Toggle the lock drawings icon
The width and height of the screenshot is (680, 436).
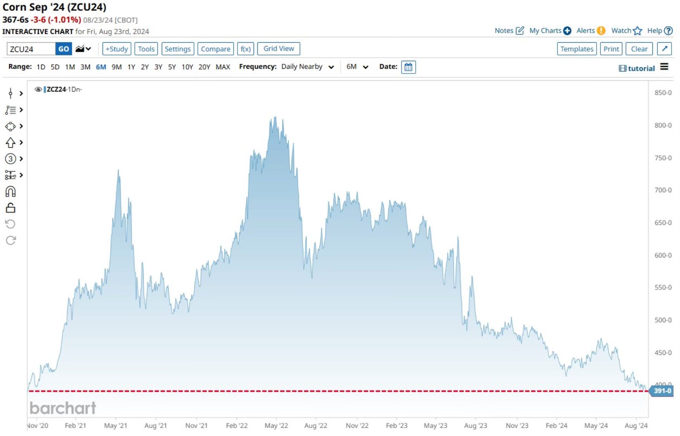coord(10,208)
